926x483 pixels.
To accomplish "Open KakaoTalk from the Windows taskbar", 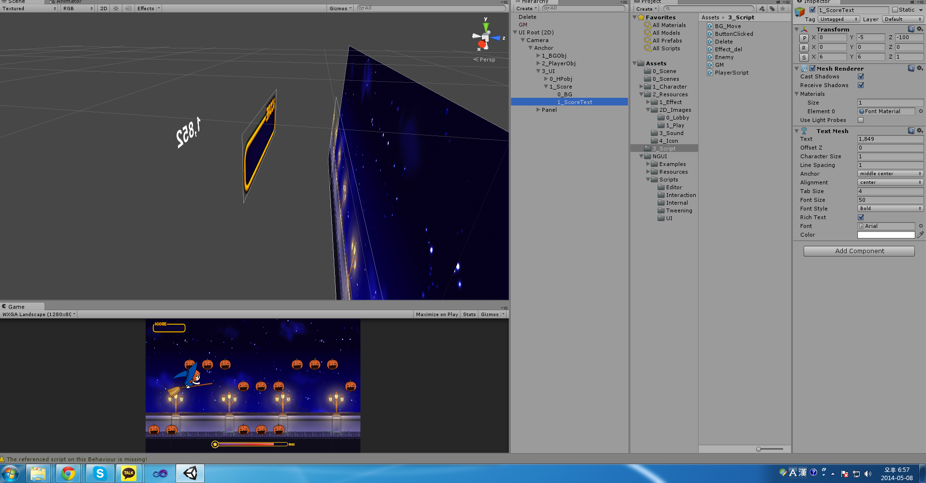I will pyautogui.click(x=129, y=473).
